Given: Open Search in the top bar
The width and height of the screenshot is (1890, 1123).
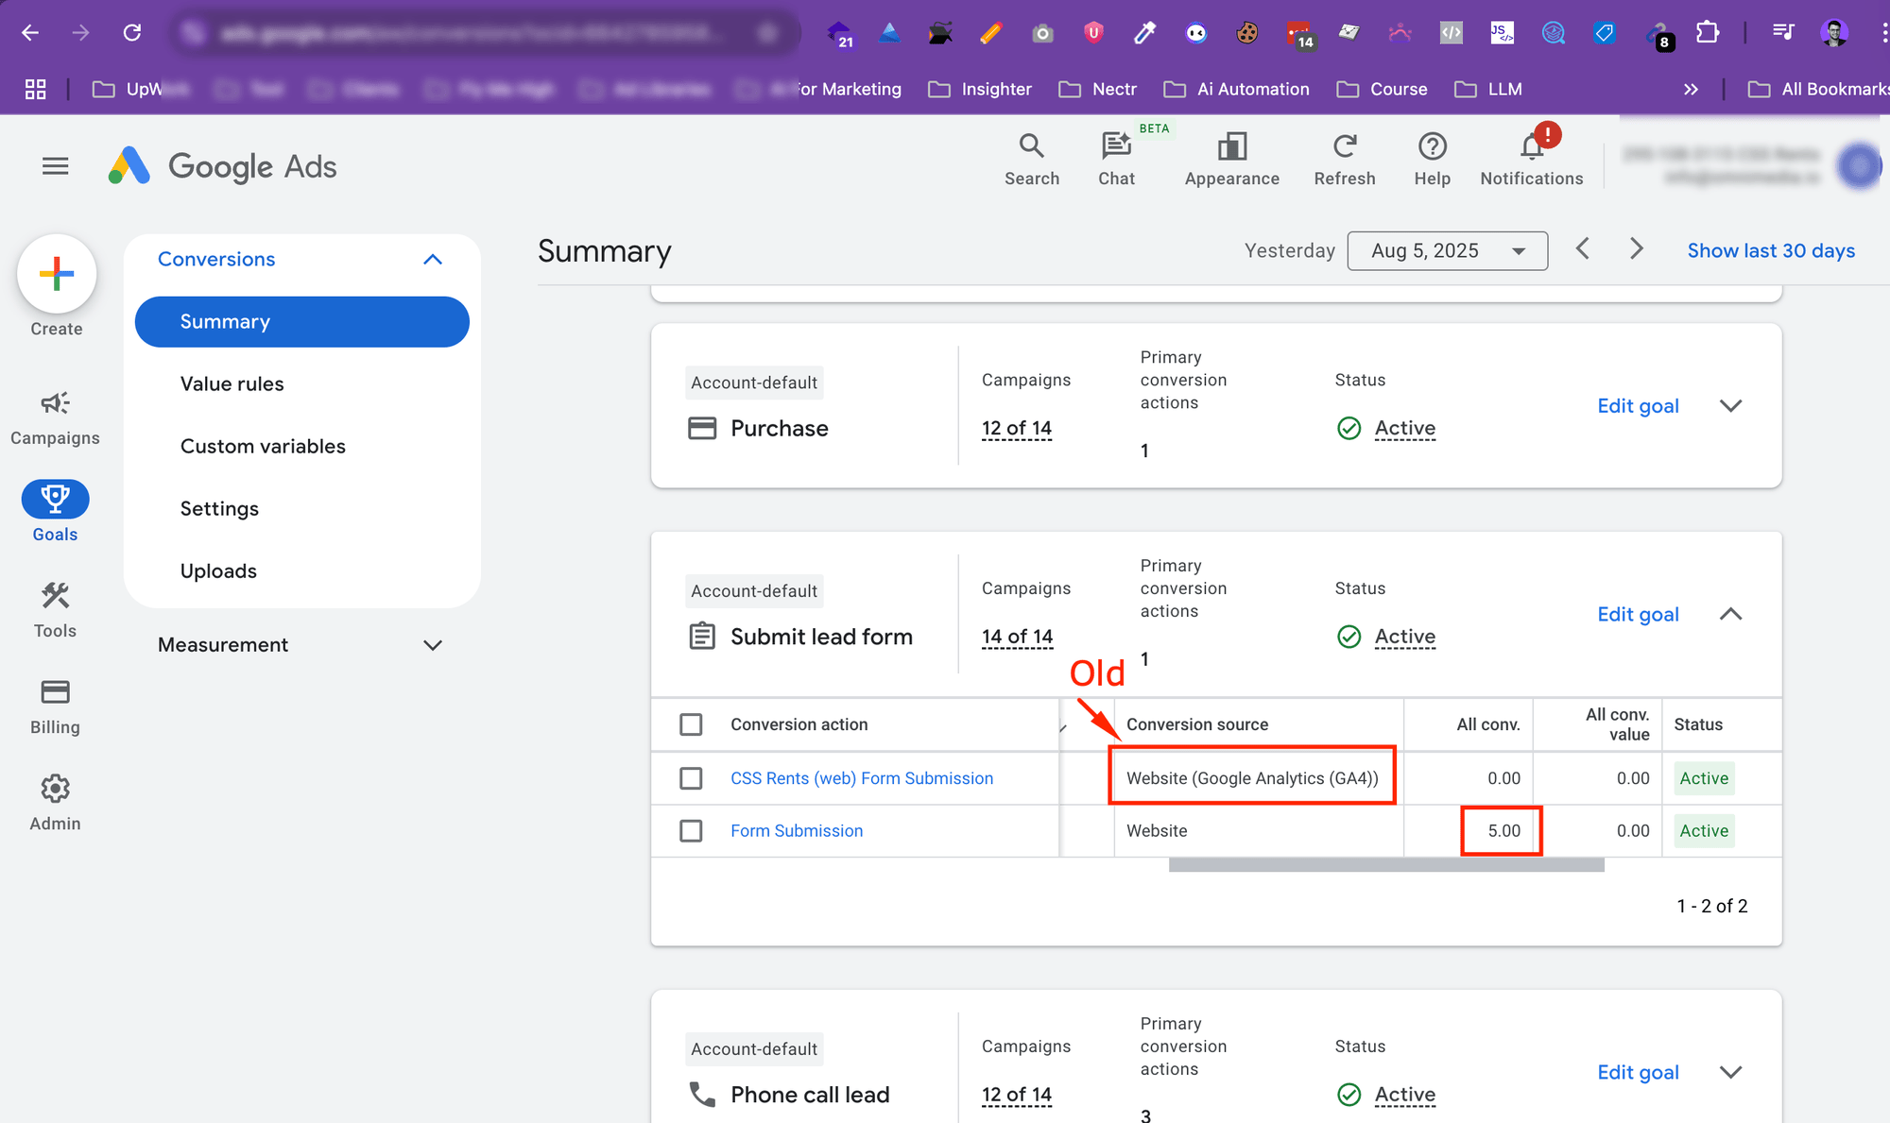Looking at the screenshot, I should [1031, 159].
